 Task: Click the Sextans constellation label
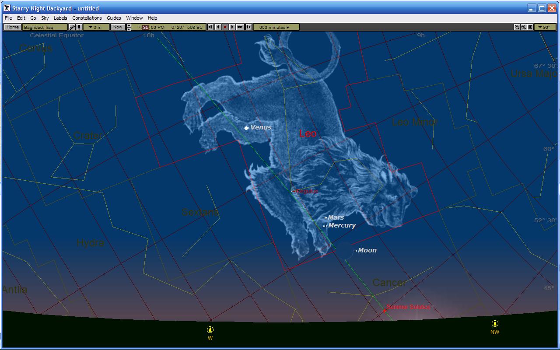[x=200, y=212]
